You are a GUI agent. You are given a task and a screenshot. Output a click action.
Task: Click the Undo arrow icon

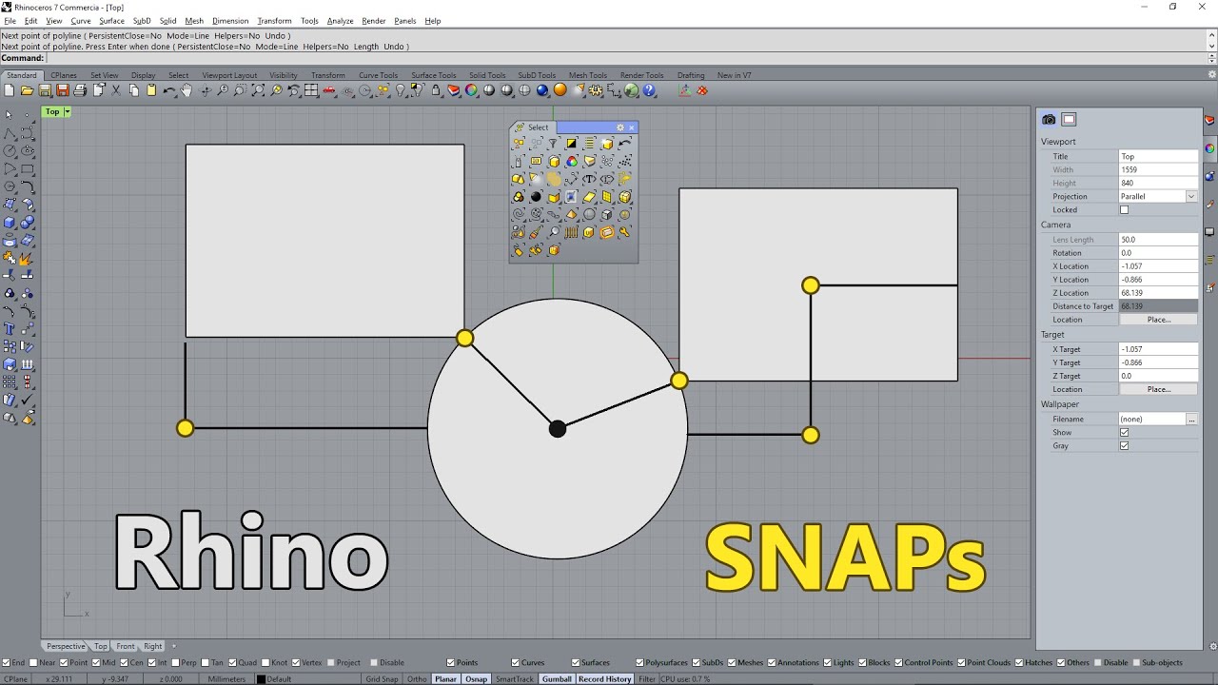tap(169, 90)
